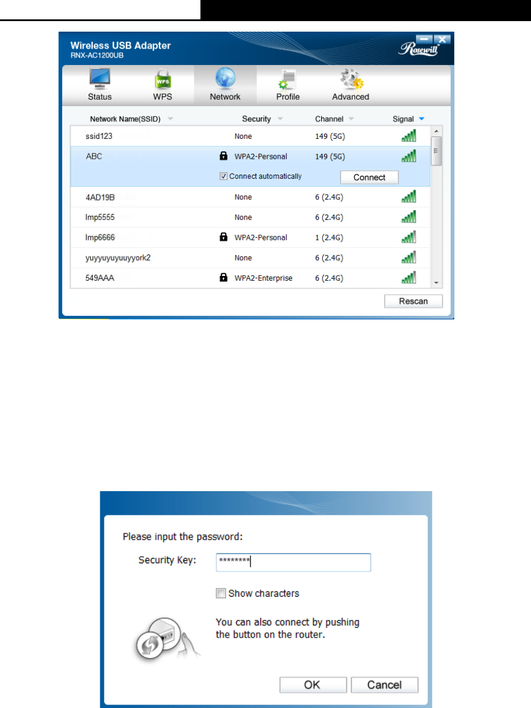
Task: Select the ssid123 network row
Action: tap(250, 136)
